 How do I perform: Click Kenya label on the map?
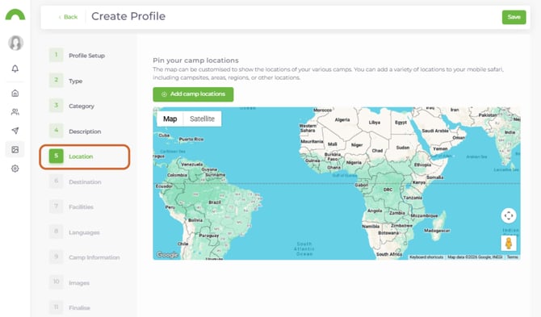point(419,182)
